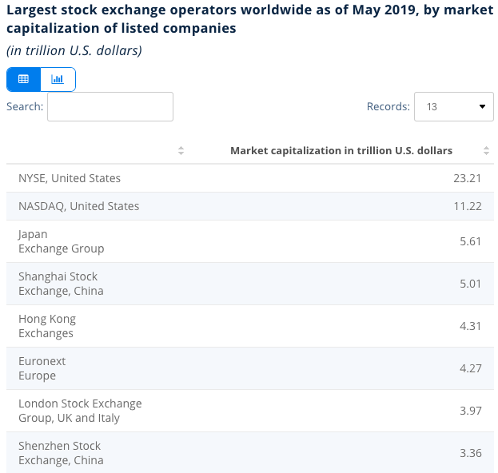Click the Market capitalization column header

click(x=341, y=150)
